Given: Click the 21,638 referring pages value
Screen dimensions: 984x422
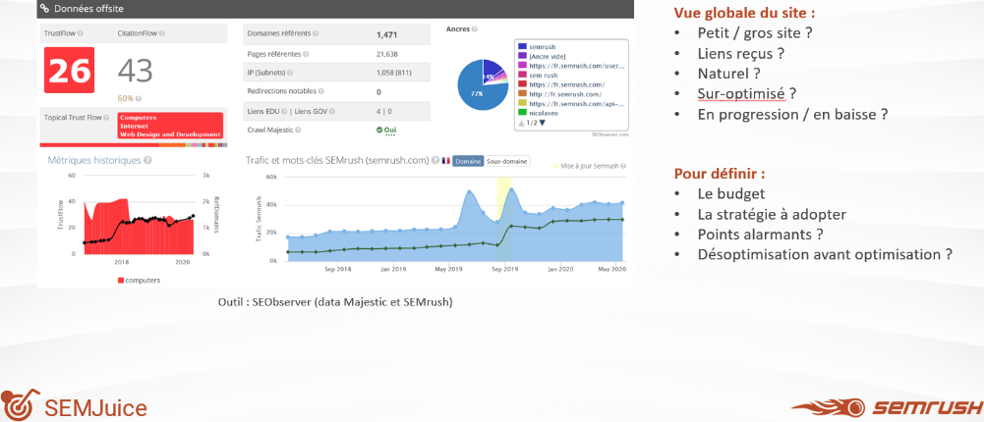Looking at the screenshot, I should 386,55.
